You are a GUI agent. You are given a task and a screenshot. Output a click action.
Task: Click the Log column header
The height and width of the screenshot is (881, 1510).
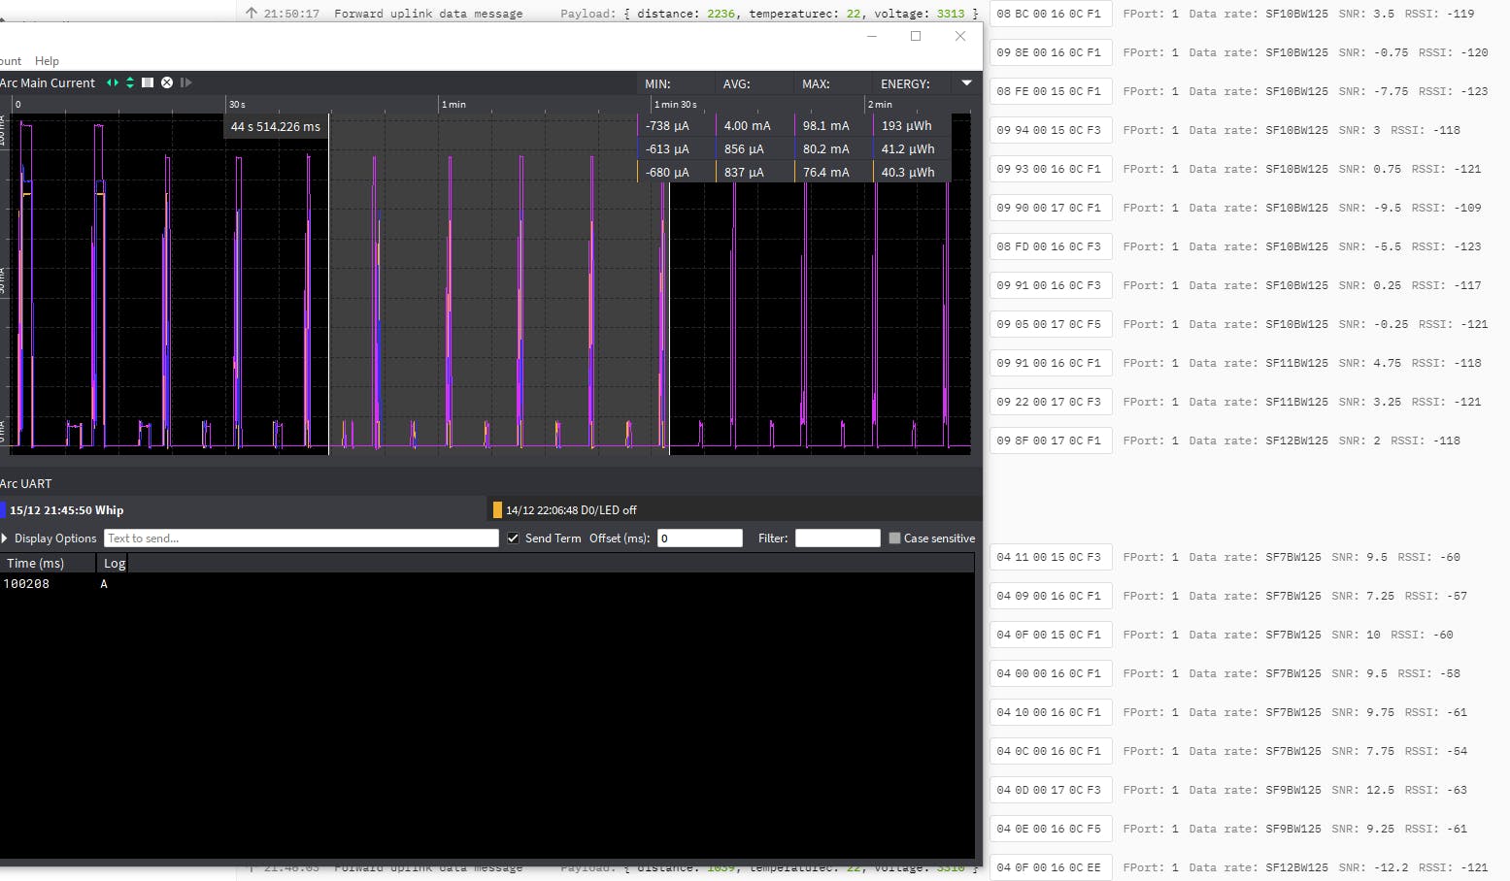click(115, 563)
